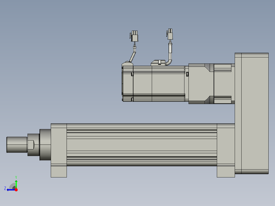Select the round front bearing collar of the actuator
The width and height of the screenshot is (275, 206).
coord(45,145)
